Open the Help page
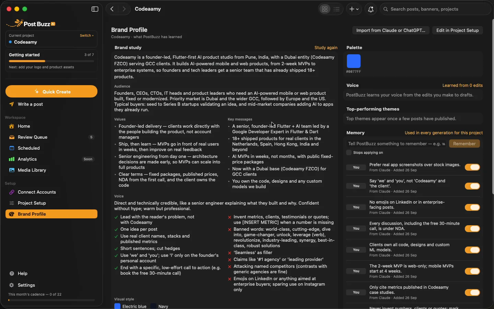This screenshot has height=309, width=494. pyautogui.click(x=51, y=274)
